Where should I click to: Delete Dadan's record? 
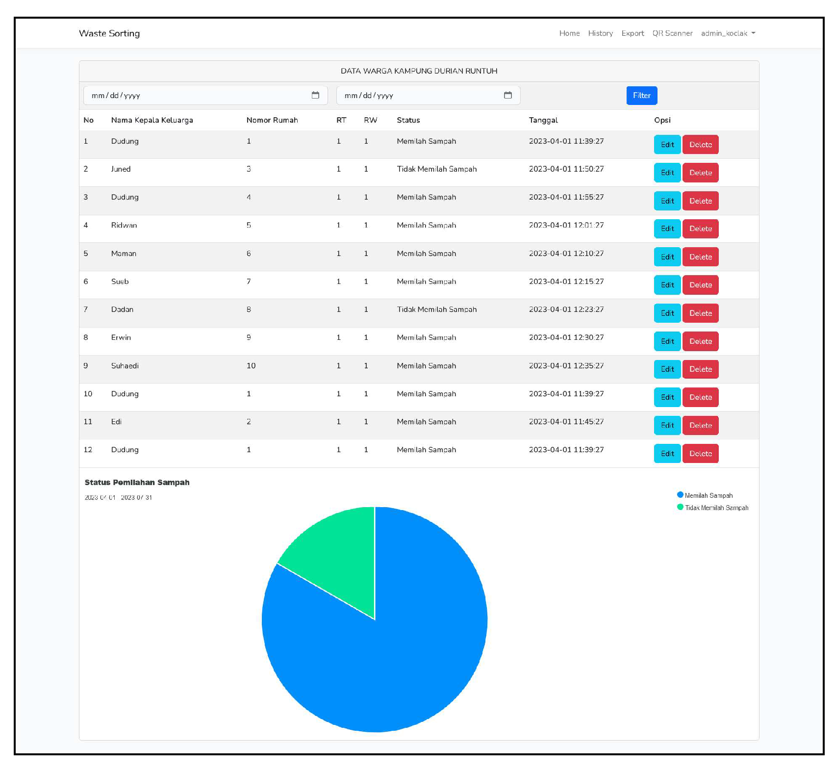pyautogui.click(x=700, y=313)
